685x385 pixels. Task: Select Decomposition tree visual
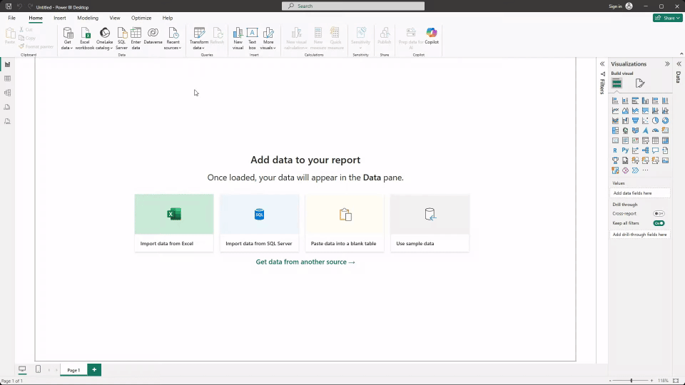point(645,150)
